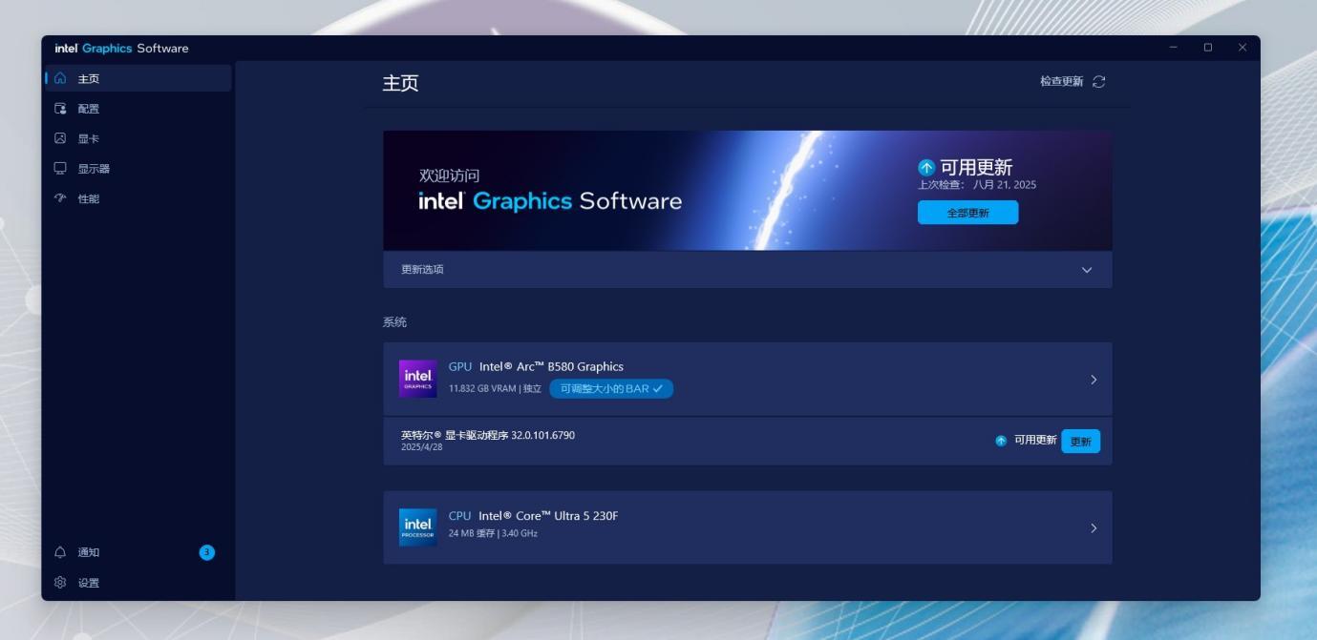
Task: Click the 可用更新 status text in driver row
Action: click(x=1035, y=441)
